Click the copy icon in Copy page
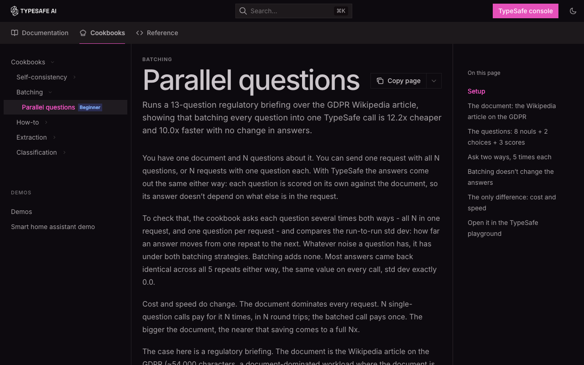 pos(380,81)
